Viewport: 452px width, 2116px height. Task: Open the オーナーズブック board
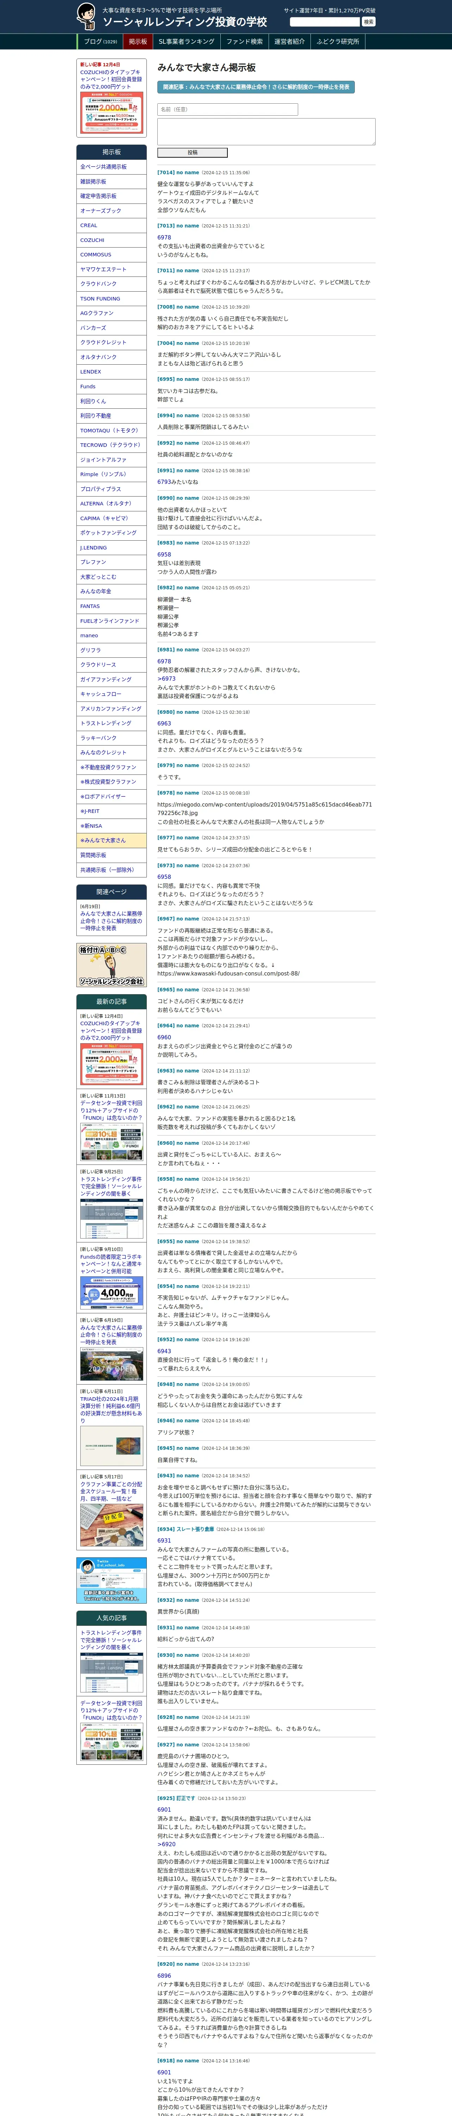[112, 211]
